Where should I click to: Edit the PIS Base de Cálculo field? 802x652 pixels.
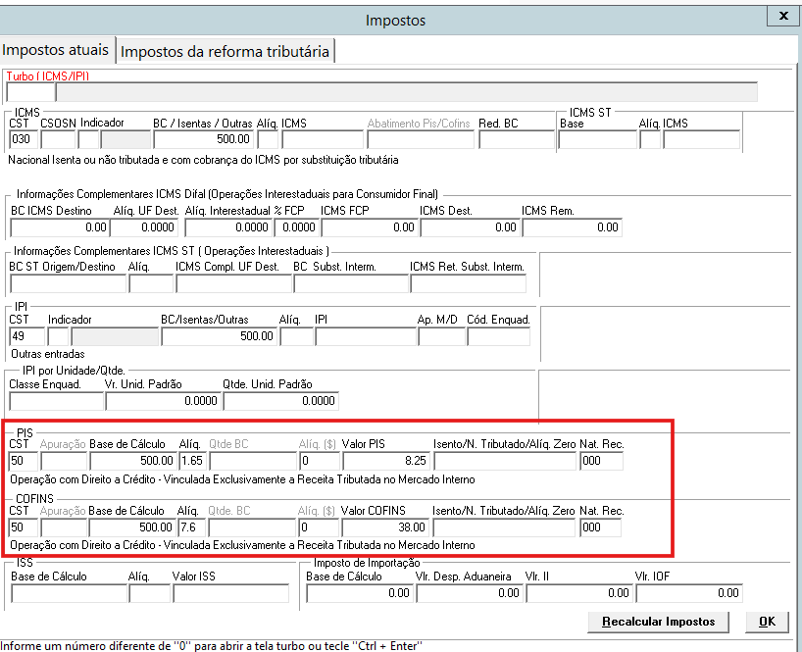[x=133, y=461]
